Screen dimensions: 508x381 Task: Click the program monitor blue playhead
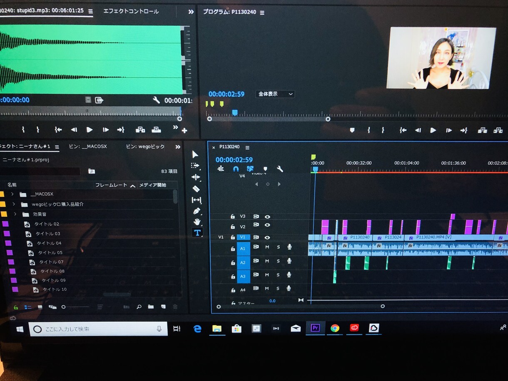(x=234, y=112)
